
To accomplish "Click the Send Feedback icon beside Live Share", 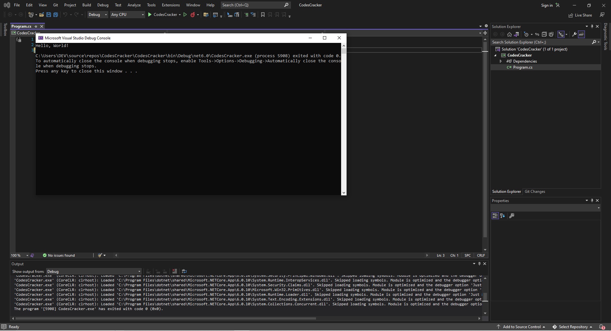I will [x=602, y=15].
